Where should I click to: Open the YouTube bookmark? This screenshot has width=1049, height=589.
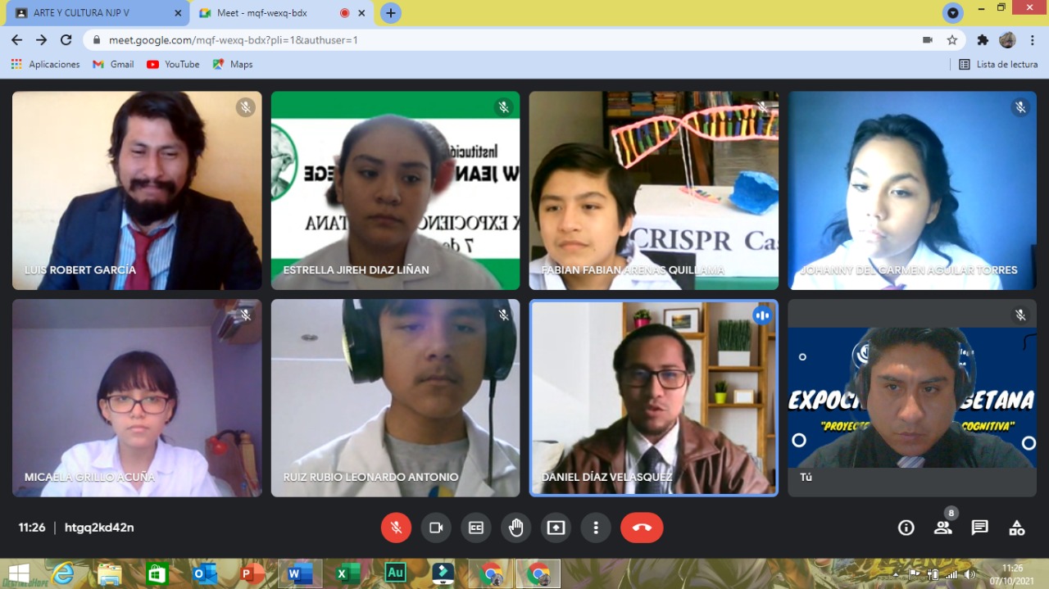pyautogui.click(x=173, y=64)
